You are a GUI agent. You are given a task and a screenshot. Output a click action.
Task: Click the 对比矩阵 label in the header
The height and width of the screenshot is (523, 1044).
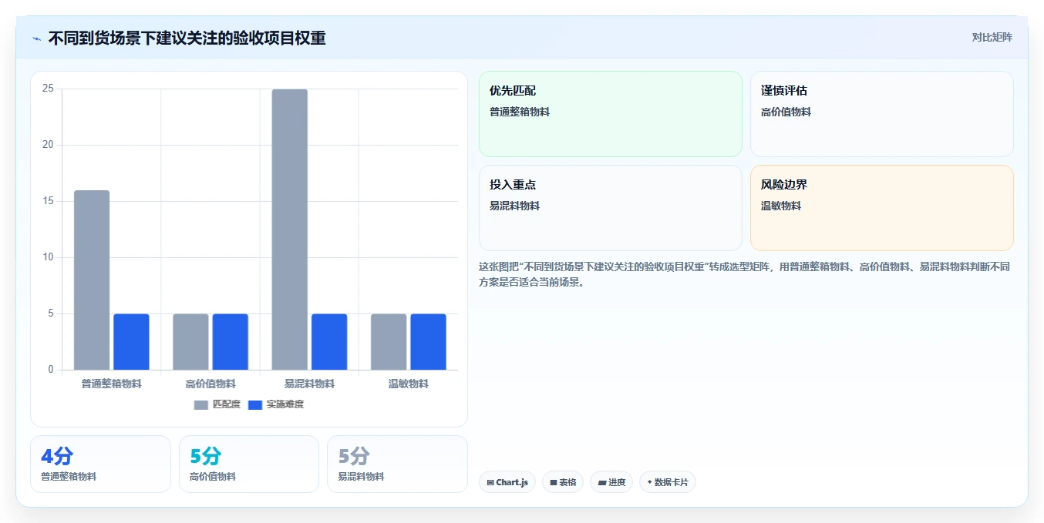[x=992, y=37]
